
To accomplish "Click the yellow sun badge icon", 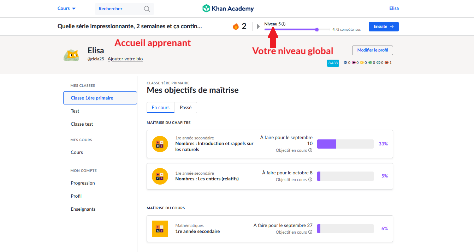I will [362, 62].
